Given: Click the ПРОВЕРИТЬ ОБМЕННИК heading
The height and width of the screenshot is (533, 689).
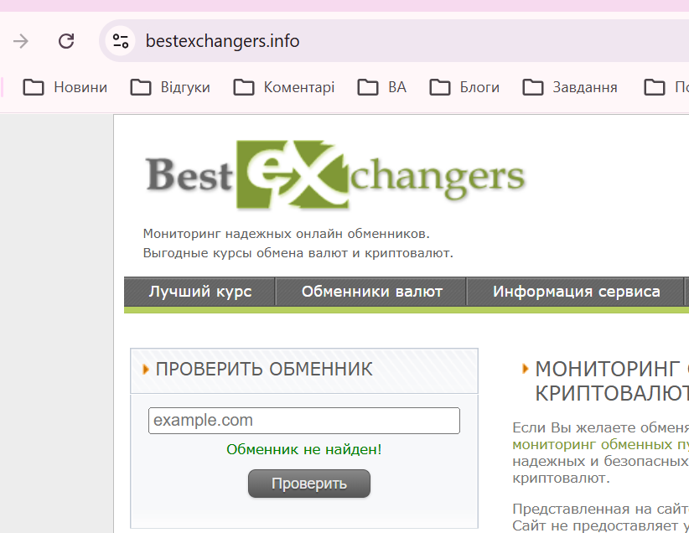Looking at the screenshot, I should coord(264,369).
